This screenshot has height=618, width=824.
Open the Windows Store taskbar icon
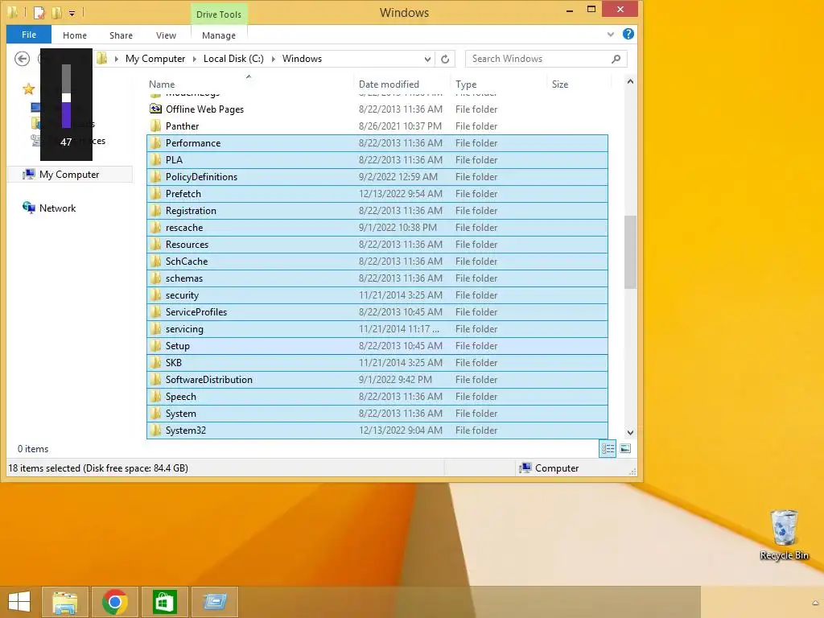(164, 602)
